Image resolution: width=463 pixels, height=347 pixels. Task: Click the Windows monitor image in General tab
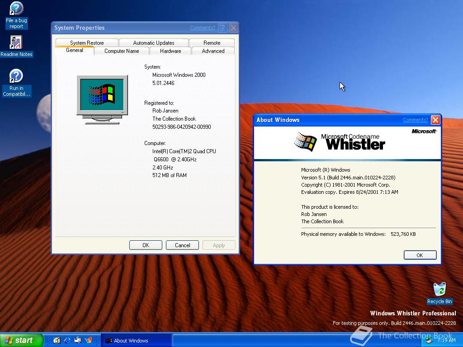[x=102, y=99]
